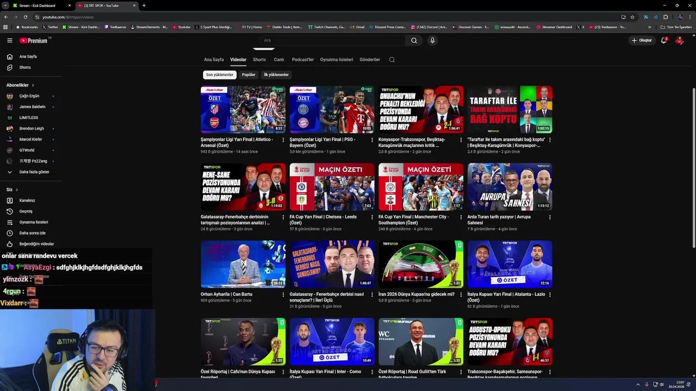696x391 pixels.
Task: Bookmark this page with star icon
Action: coord(632,17)
